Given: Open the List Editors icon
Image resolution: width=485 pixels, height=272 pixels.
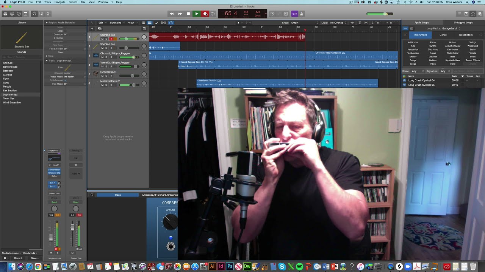Looking at the screenshot, I should (459, 14).
